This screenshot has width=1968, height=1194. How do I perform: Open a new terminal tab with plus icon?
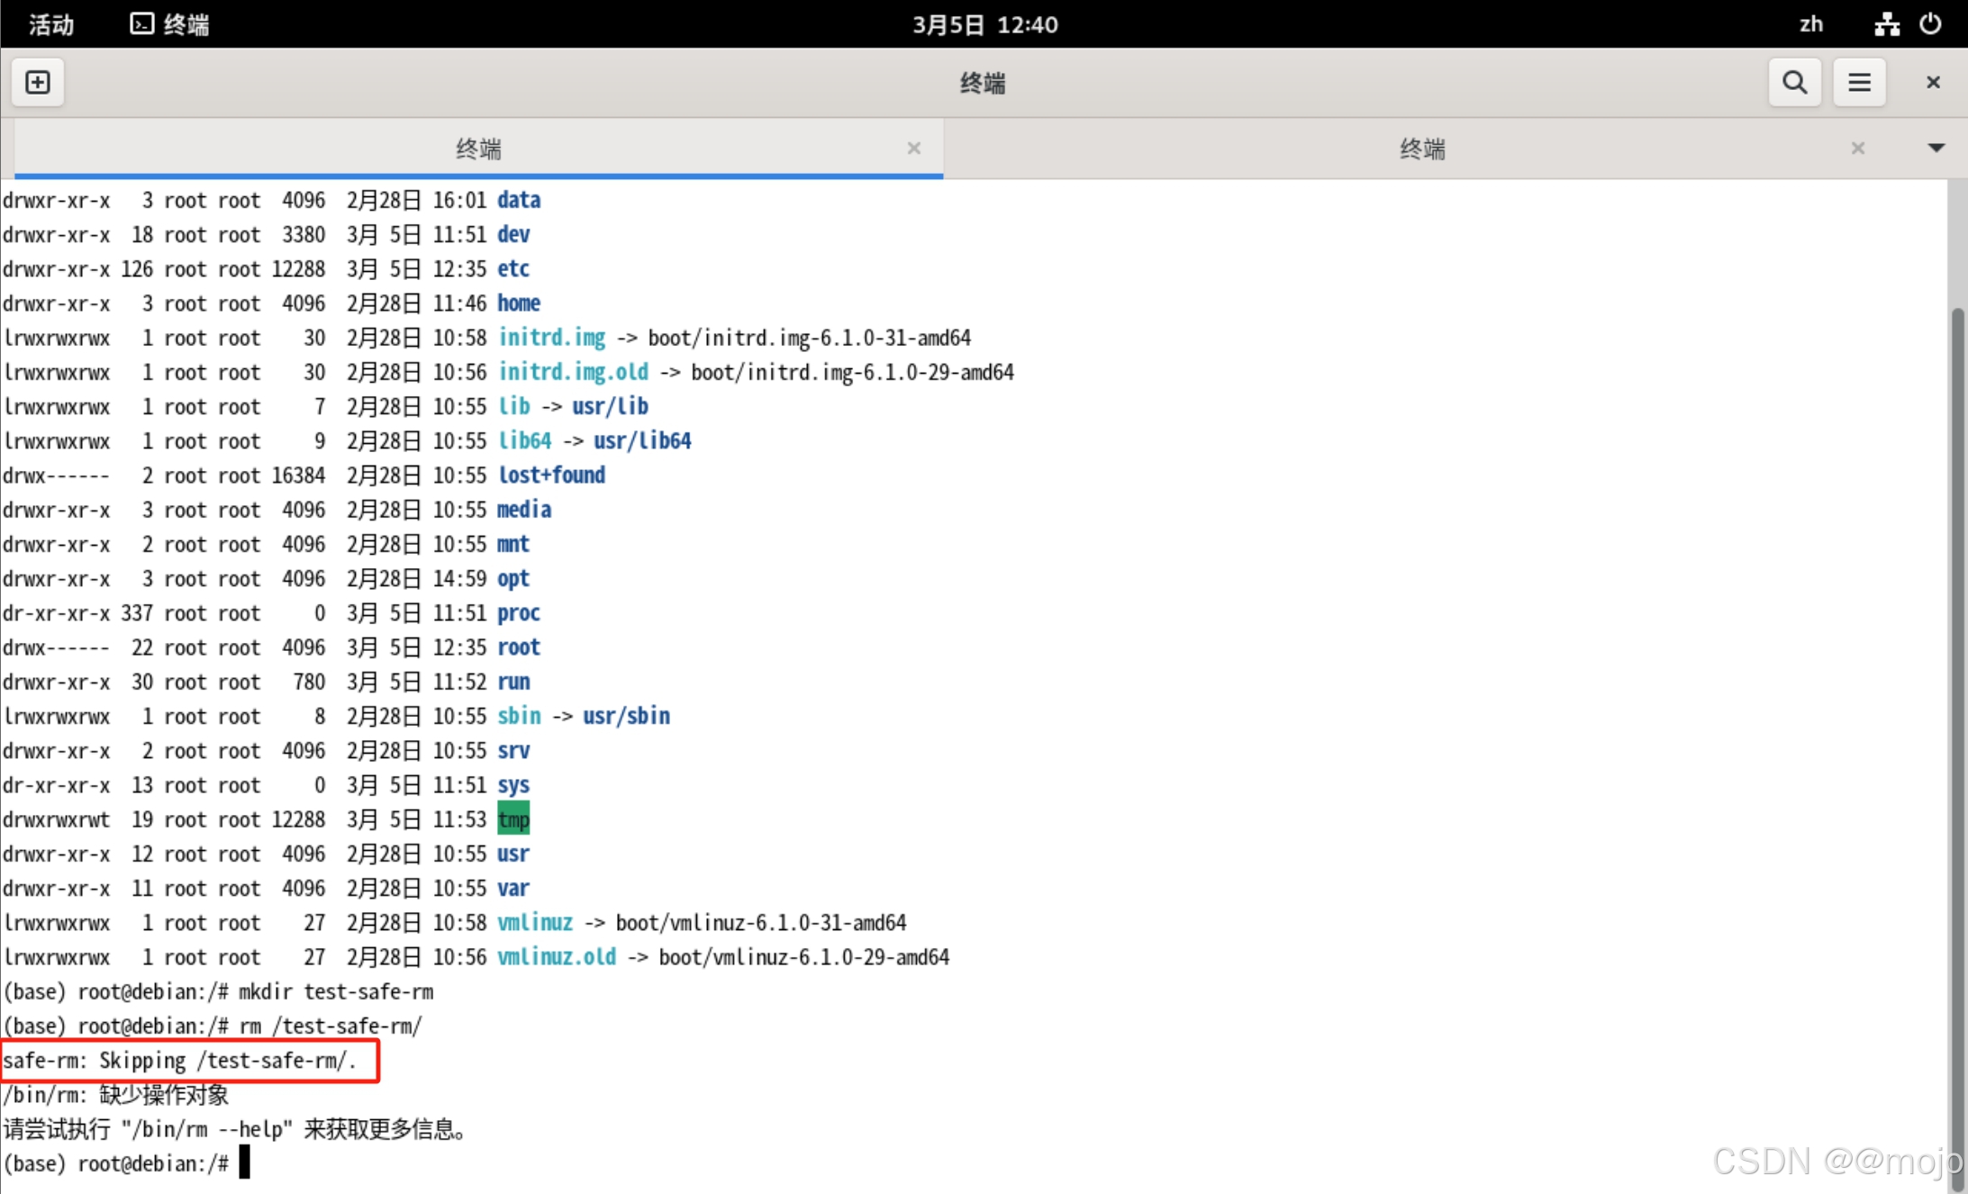[x=38, y=82]
